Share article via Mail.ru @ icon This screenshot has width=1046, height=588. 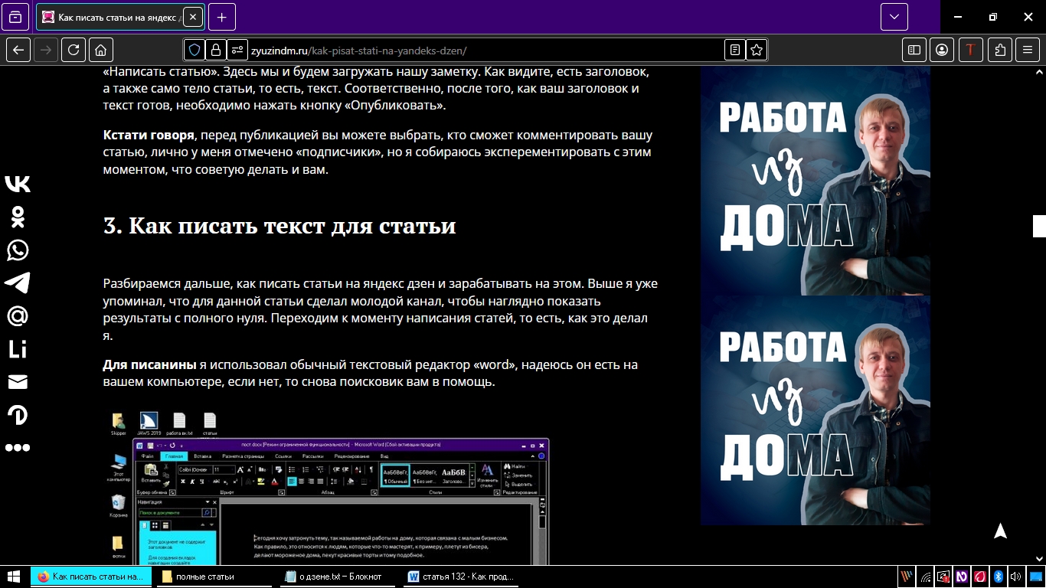pyautogui.click(x=17, y=315)
